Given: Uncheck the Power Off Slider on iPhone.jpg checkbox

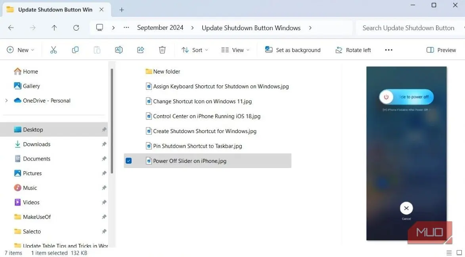Looking at the screenshot, I should tap(129, 161).
